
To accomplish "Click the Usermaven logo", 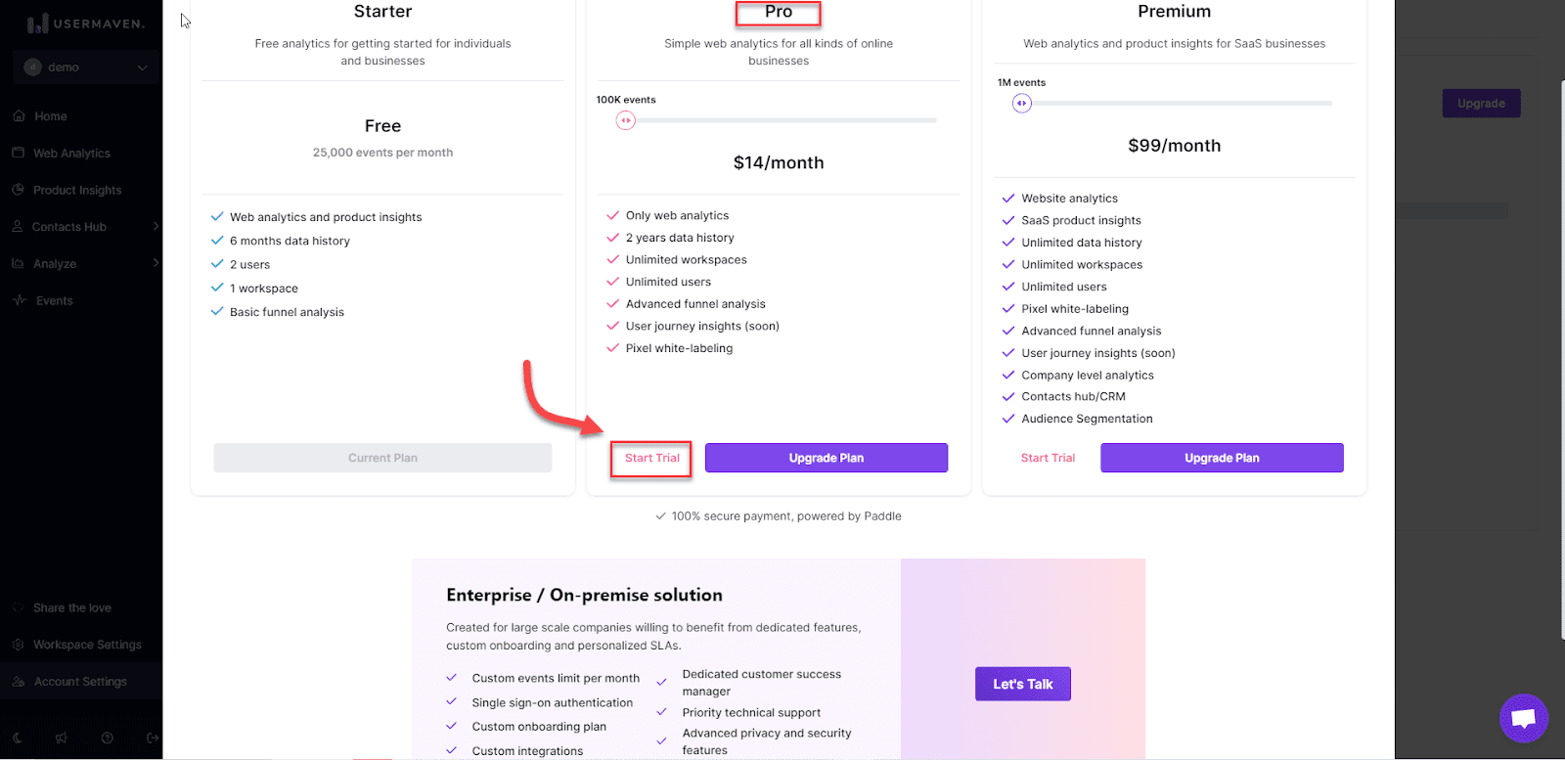I will pyautogui.click(x=86, y=23).
